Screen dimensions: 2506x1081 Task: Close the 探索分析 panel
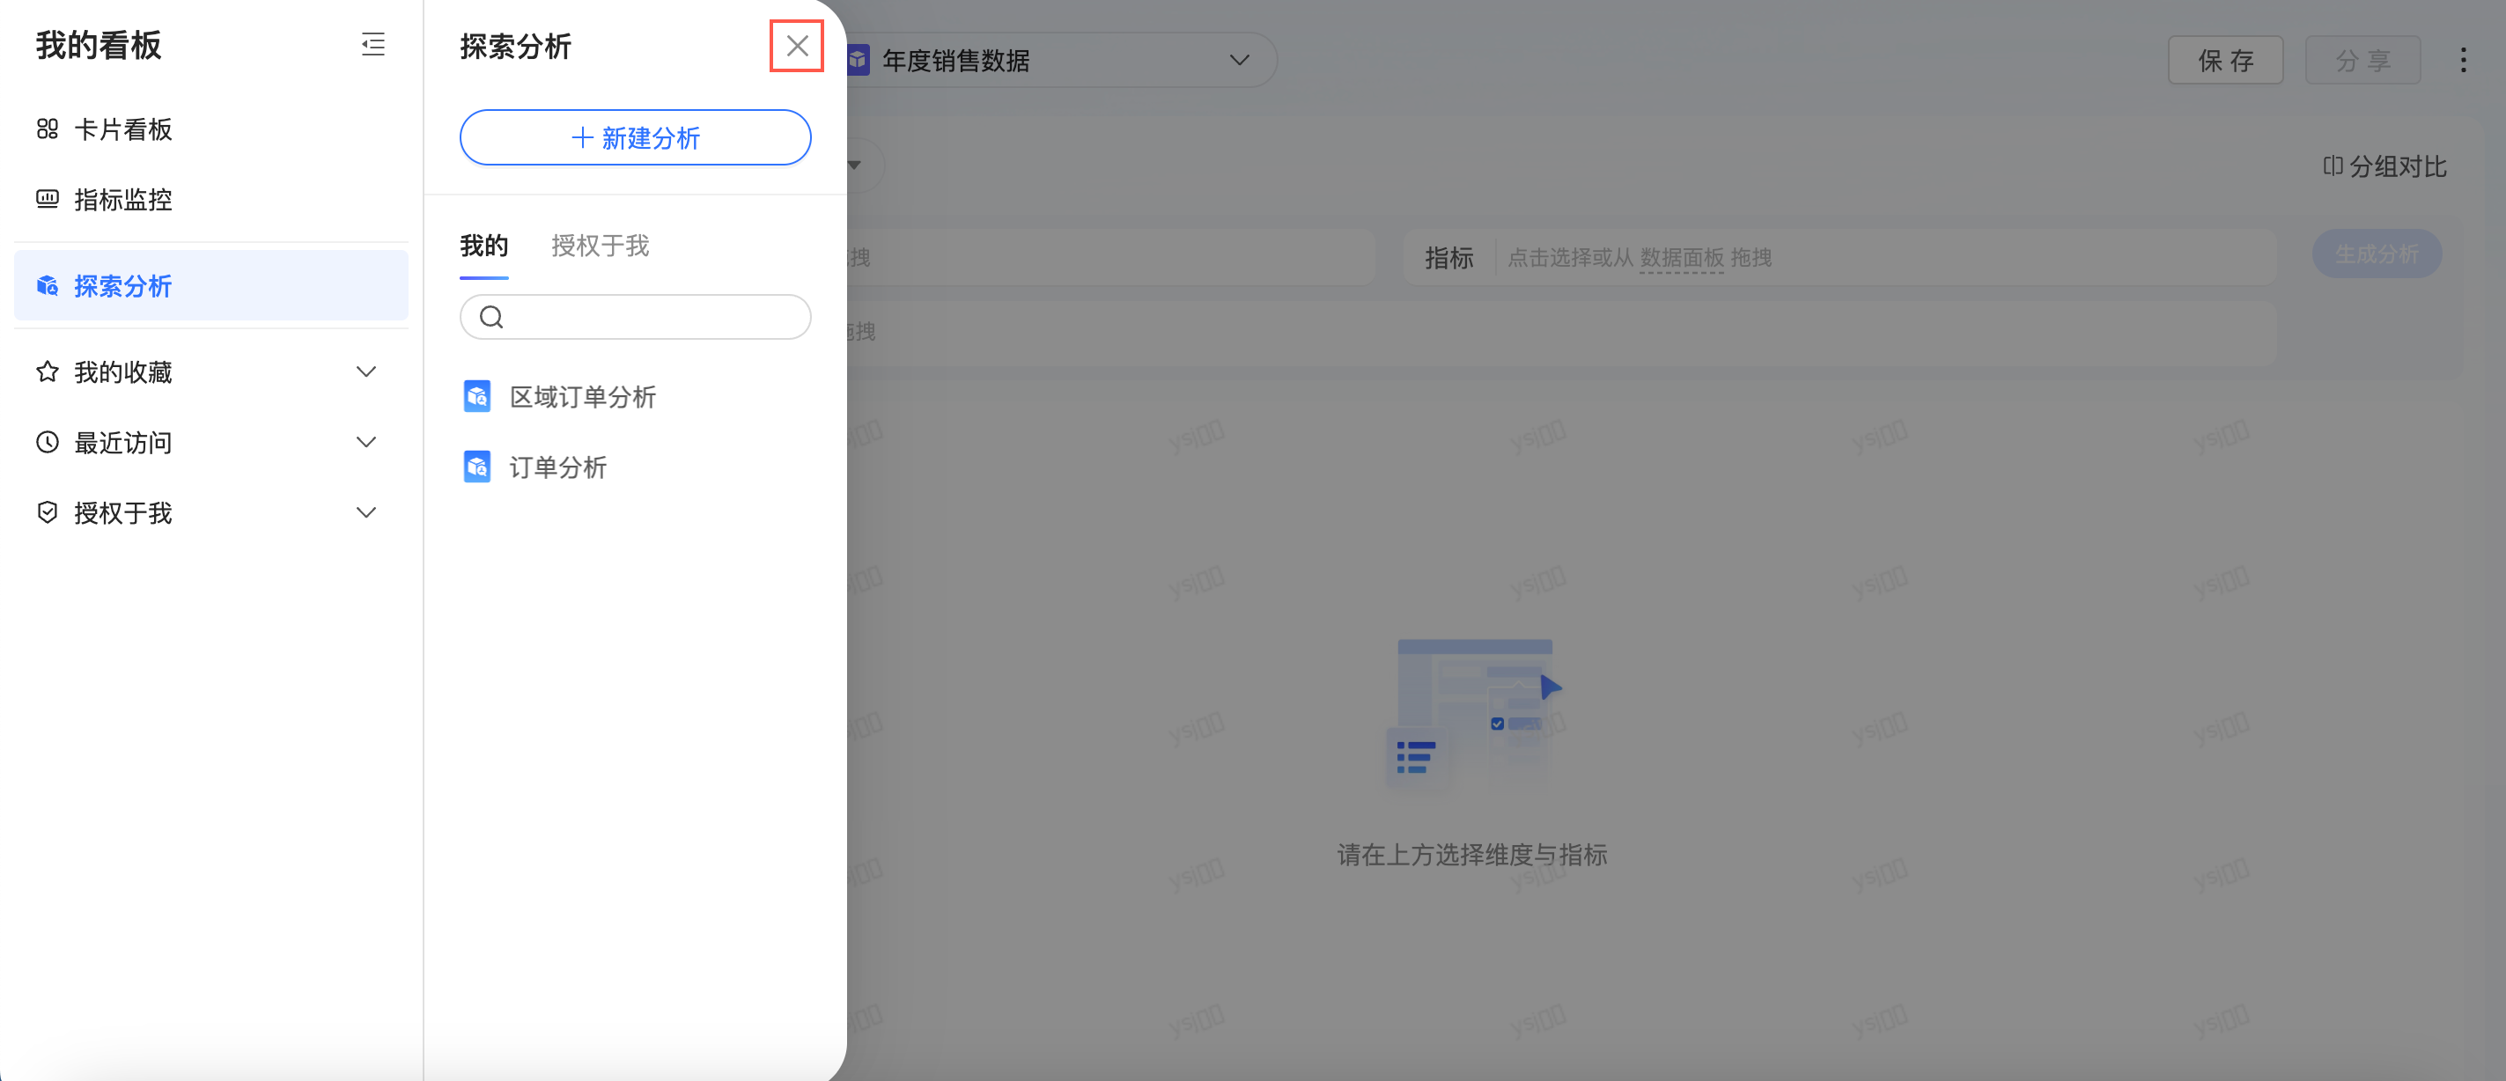click(x=797, y=46)
